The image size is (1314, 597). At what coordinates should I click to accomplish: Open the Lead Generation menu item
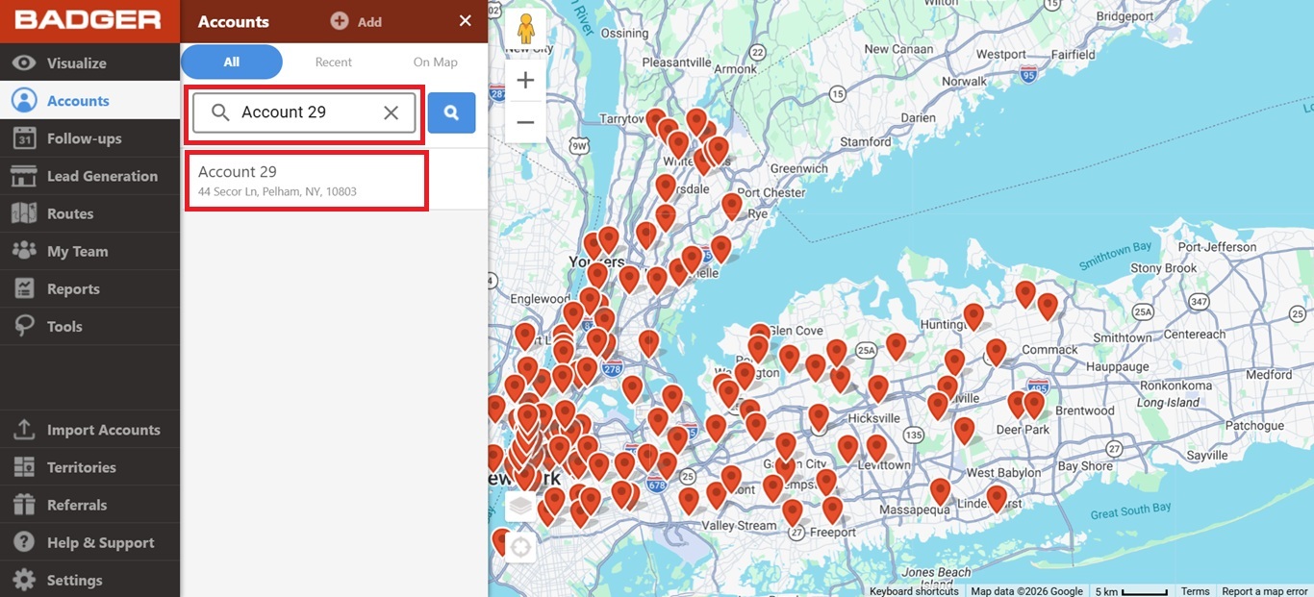(89, 176)
